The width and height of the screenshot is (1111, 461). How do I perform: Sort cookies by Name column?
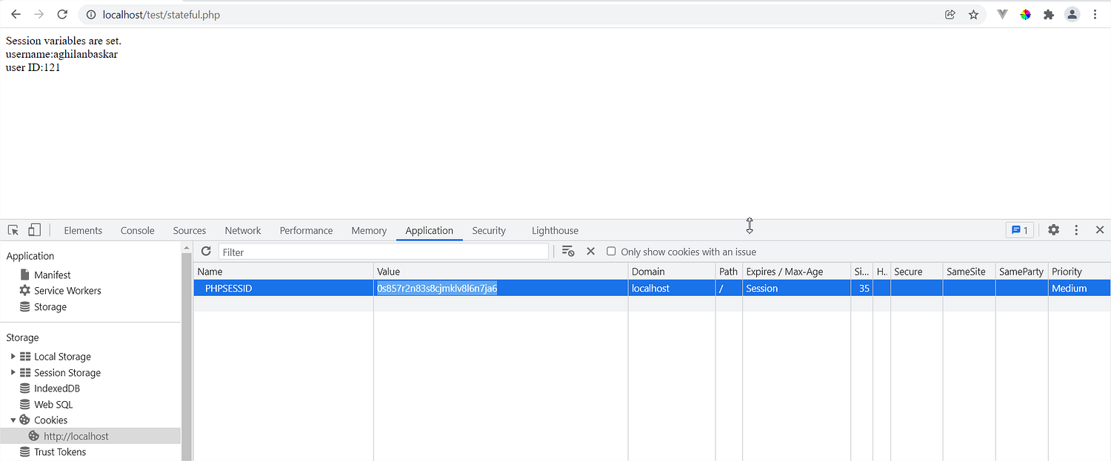[x=283, y=272]
